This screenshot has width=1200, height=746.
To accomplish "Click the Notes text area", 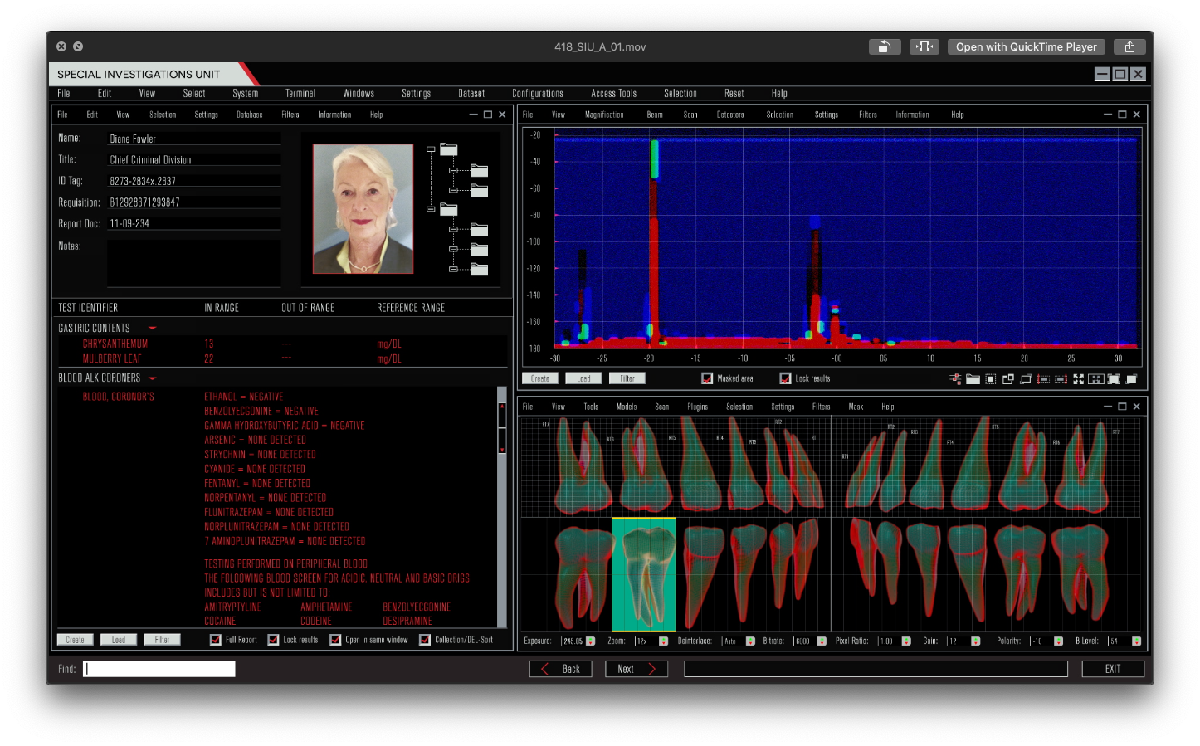I will (194, 263).
